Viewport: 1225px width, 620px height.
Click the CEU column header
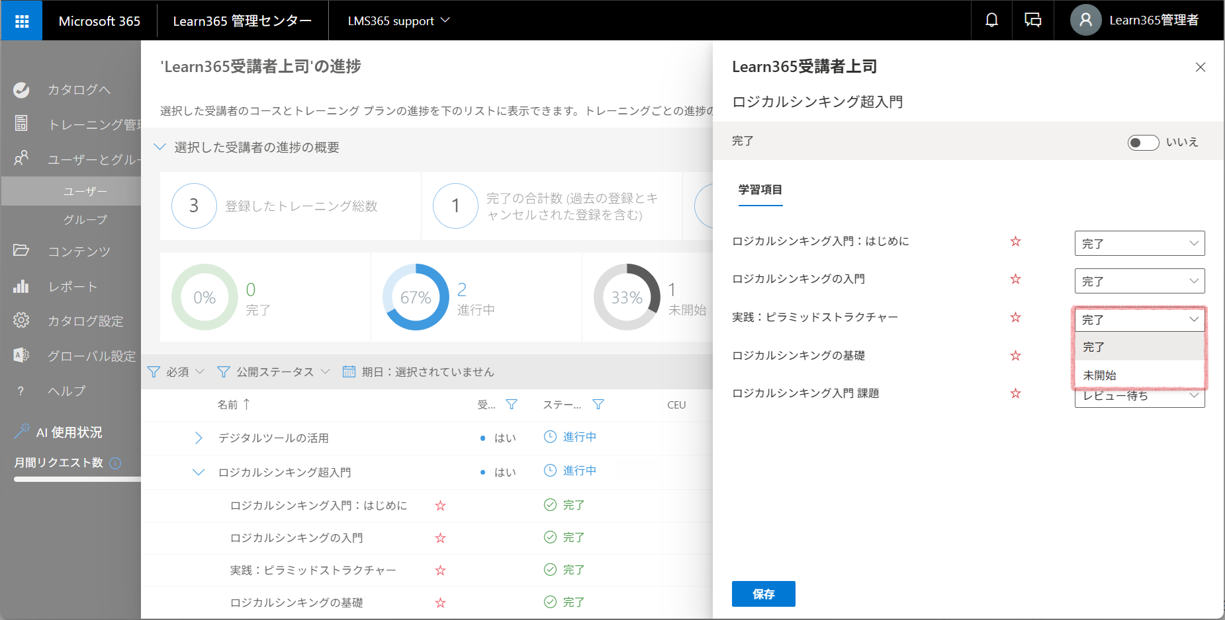pyautogui.click(x=676, y=405)
